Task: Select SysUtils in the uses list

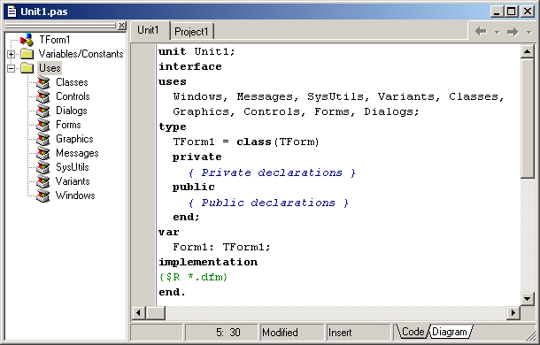Action: point(73,167)
